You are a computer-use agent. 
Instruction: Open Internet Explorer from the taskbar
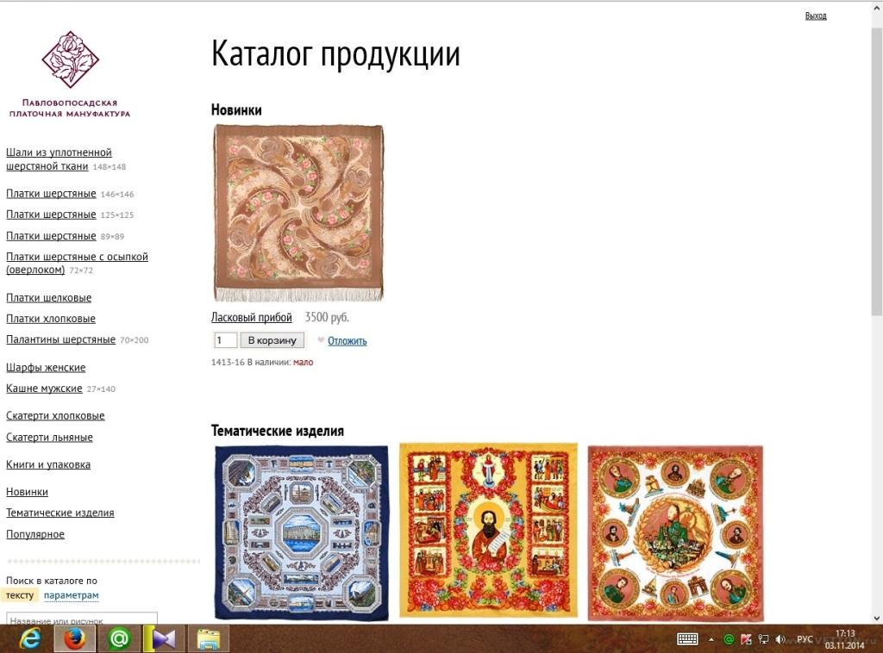pos(31,638)
